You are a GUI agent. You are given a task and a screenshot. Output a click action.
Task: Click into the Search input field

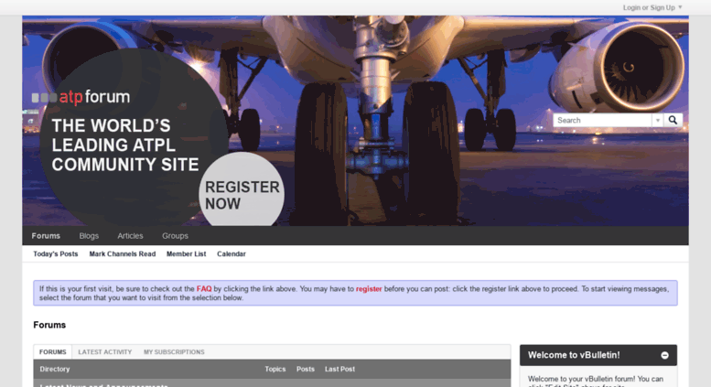pyautogui.click(x=603, y=120)
